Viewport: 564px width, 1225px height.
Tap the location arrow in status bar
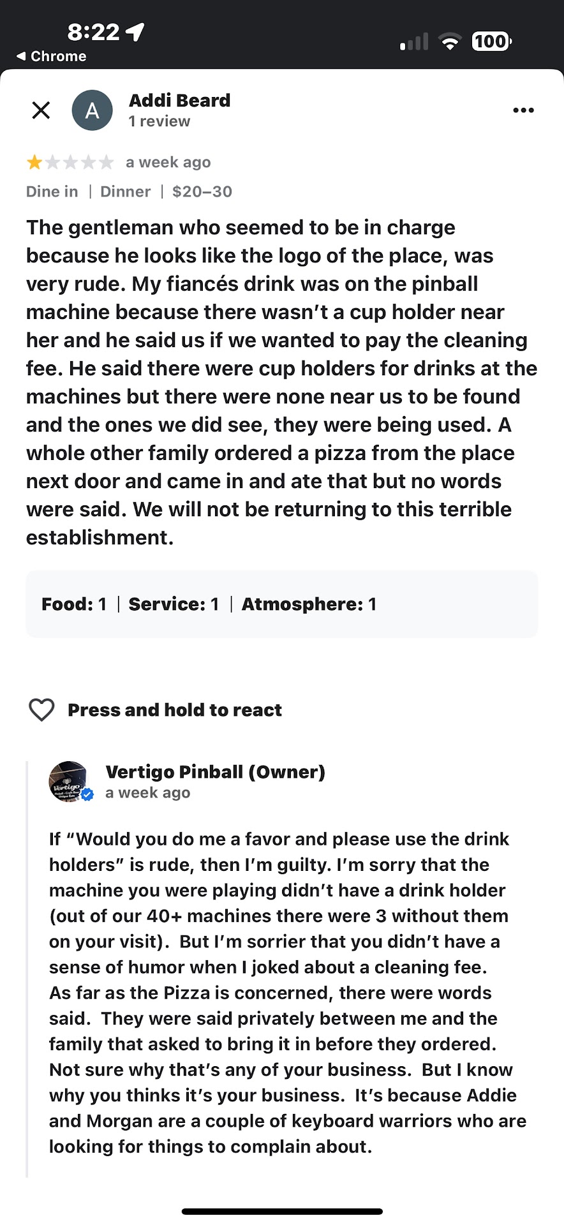(135, 31)
